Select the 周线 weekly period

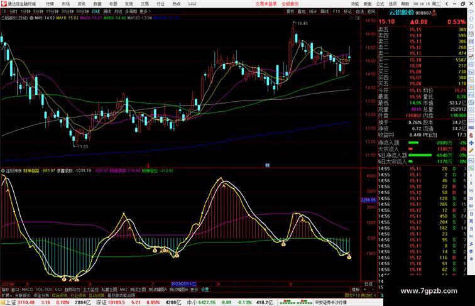pyautogui.click(x=107, y=11)
